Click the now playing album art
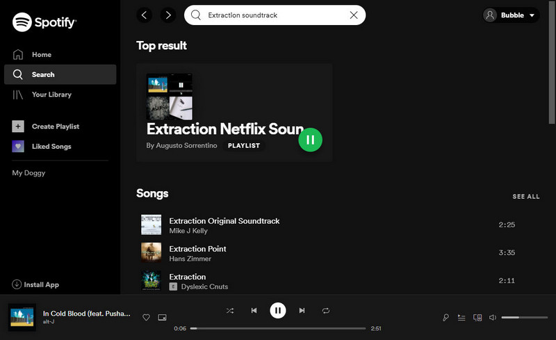The width and height of the screenshot is (556, 340). (22, 317)
